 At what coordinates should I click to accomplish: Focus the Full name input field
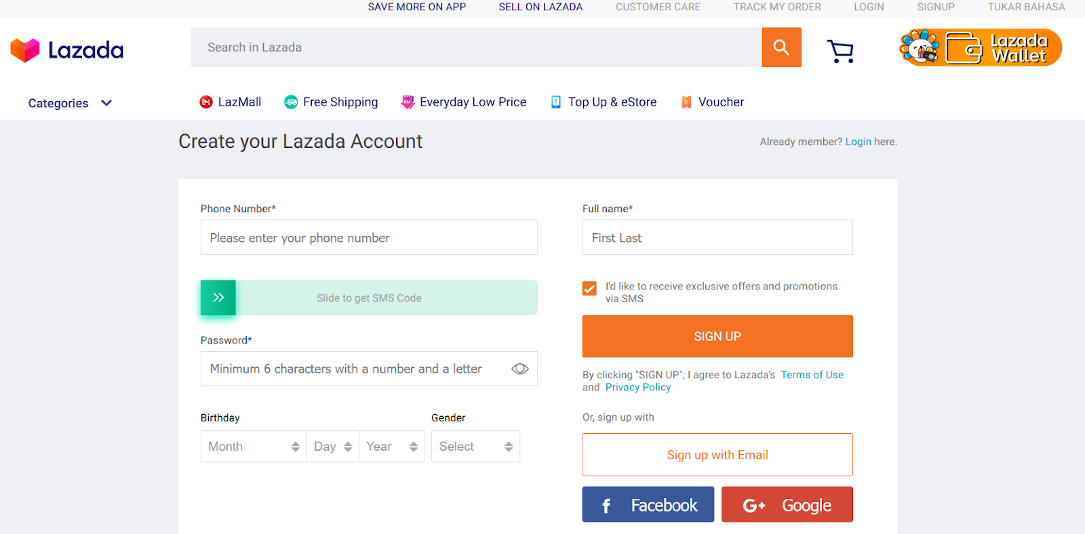pos(717,237)
